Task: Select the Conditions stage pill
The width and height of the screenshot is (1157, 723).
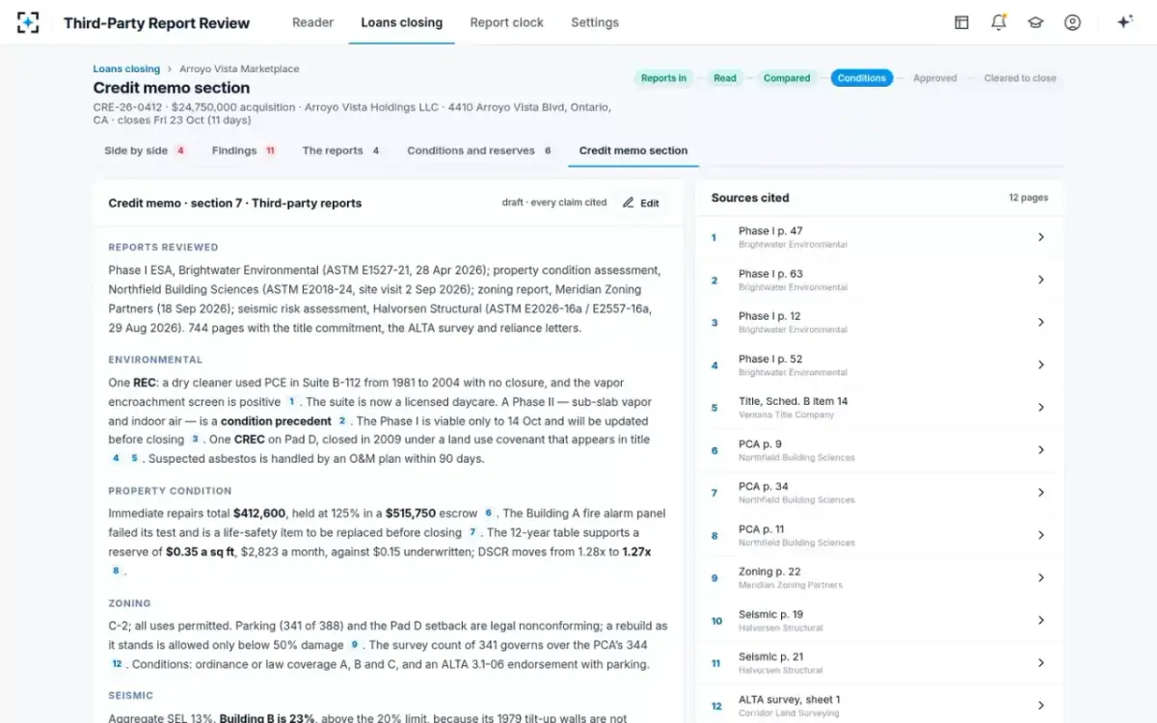Action: click(861, 78)
